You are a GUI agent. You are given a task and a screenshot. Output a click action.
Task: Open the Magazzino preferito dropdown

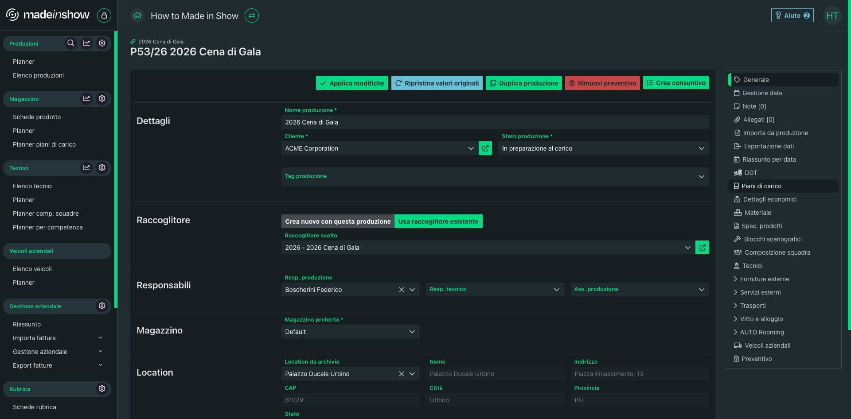(350, 332)
